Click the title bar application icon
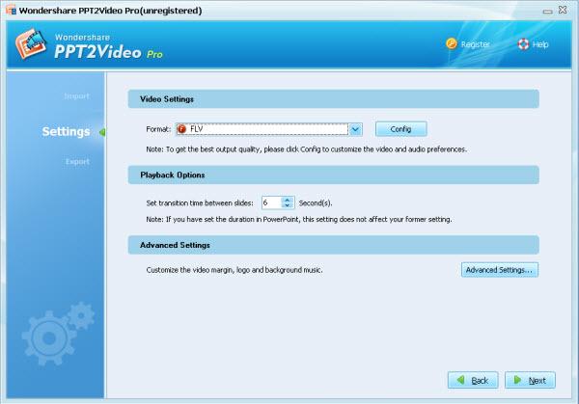Image resolution: width=579 pixels, height=404 pixels. pos(11,10)
